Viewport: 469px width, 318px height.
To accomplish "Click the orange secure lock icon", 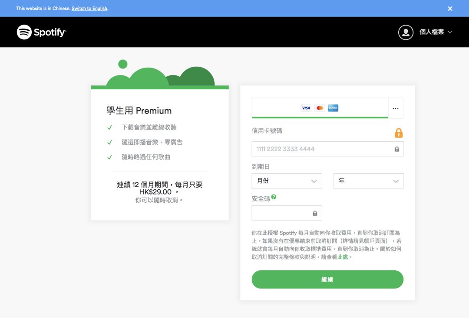I will click(x=398, y=133).
